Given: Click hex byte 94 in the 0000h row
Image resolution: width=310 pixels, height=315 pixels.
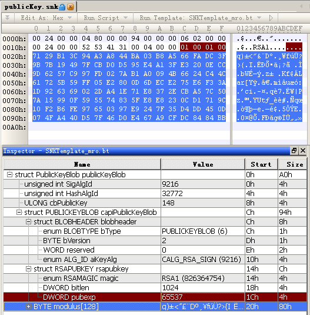Looking at the screenshot, I should pos(135,38).
